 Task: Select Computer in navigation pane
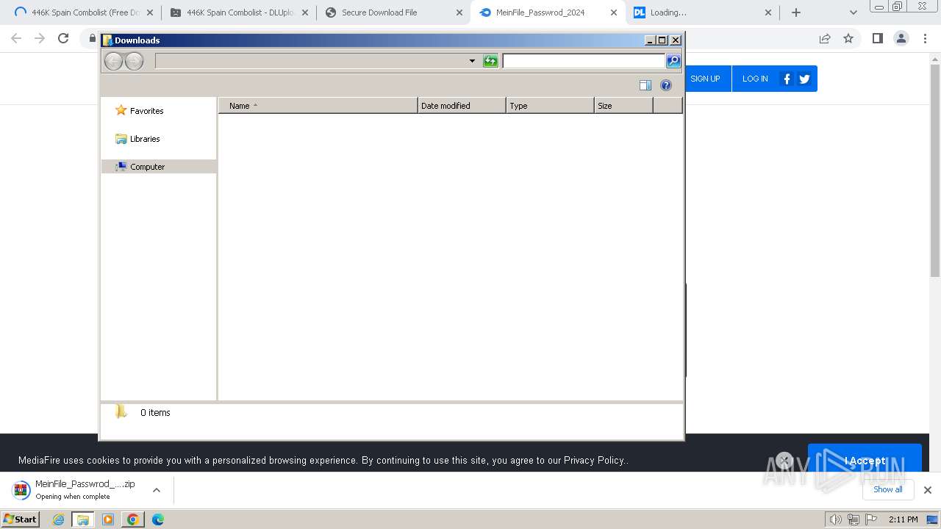tap(159, 167)
